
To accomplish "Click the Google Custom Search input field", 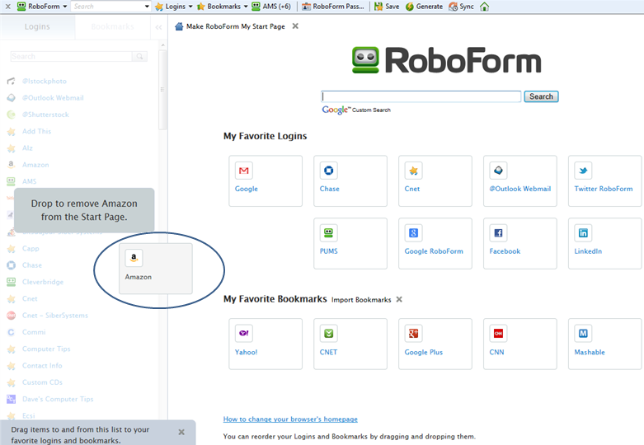I will pyautogui.click(x=421, y=96).
